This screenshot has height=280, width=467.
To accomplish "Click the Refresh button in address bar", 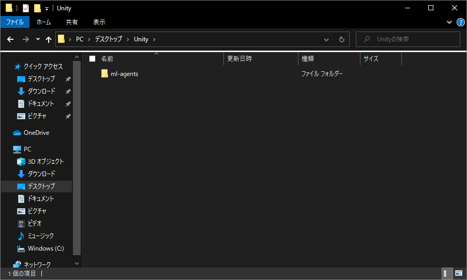I will point(342,39).
